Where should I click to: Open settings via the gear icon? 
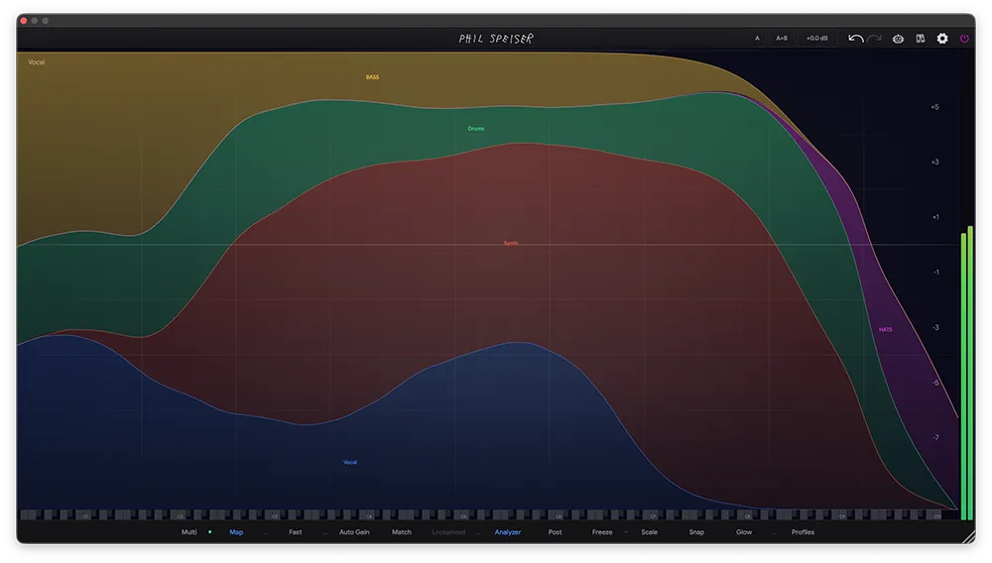click(942, 39)
